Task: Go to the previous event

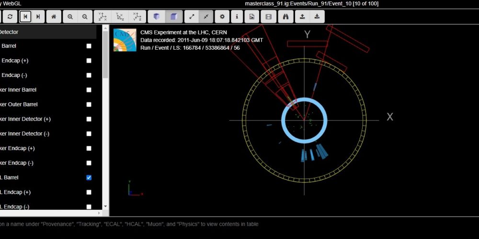Action: (25, 17)
